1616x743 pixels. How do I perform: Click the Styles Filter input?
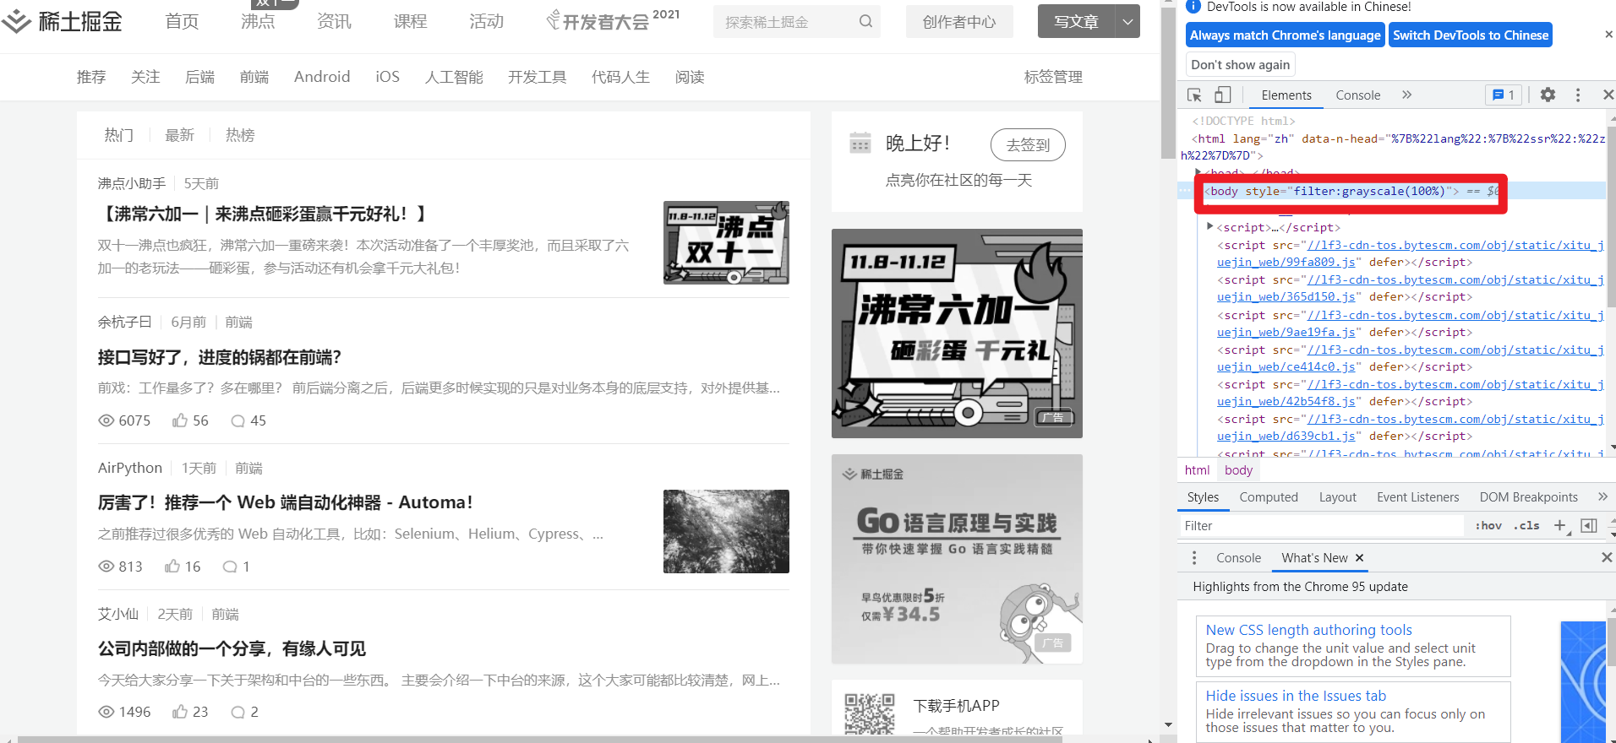tap(1322, 525)
